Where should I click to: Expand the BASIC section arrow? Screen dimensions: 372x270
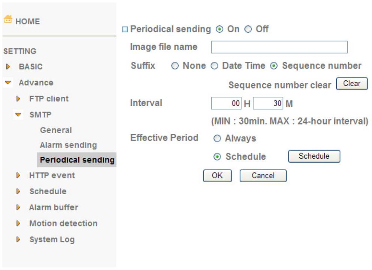tap(8, 67)
